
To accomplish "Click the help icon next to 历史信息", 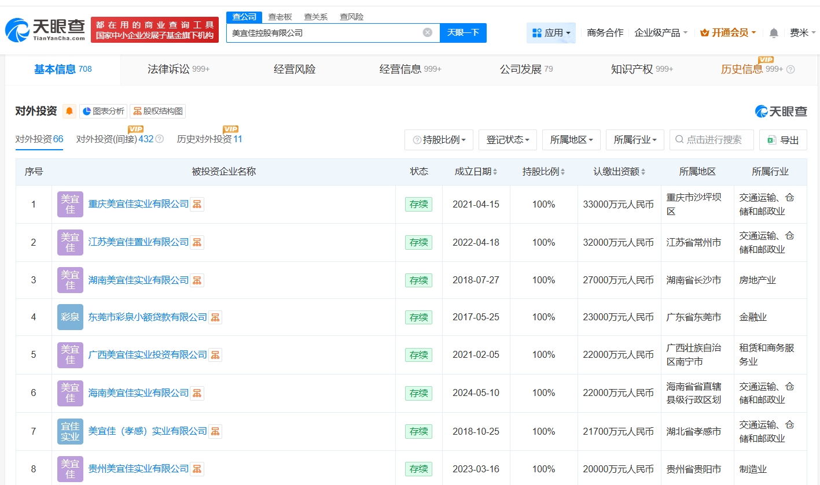I will click(x=790, y=69).
